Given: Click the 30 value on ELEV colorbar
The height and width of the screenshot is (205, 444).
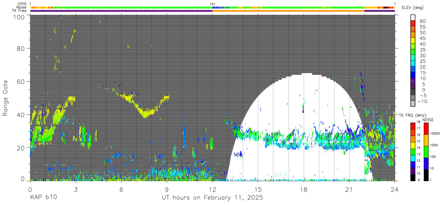Looking at the screenshot, I should pyautogui.click(x=422, y=55).
